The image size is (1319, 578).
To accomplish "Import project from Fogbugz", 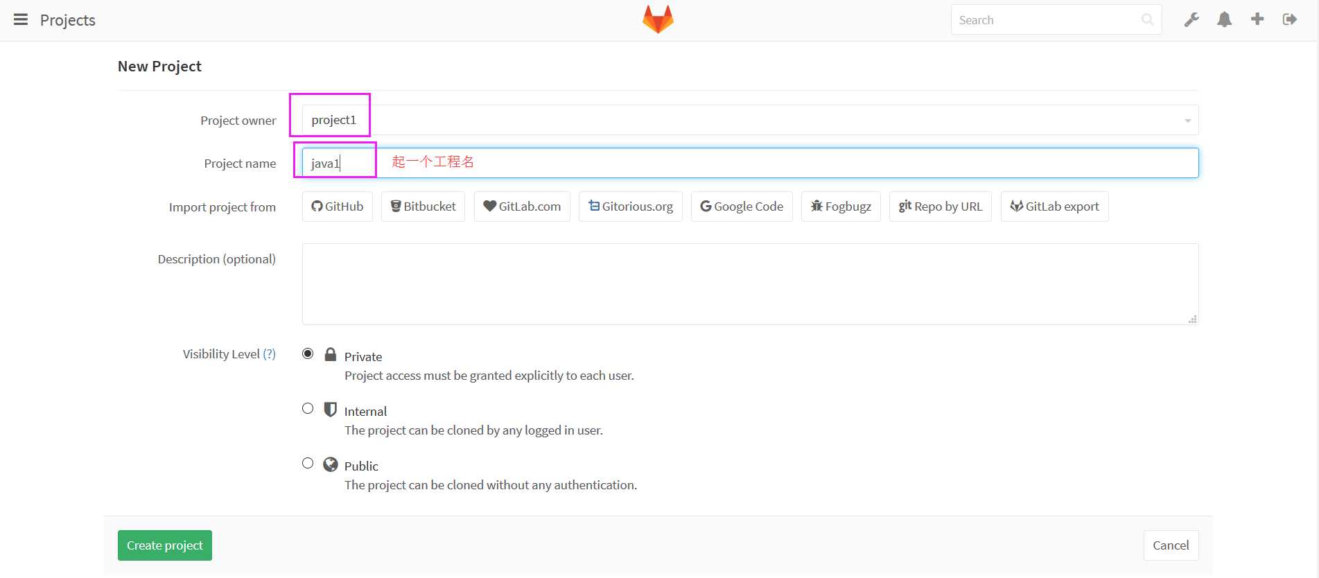I will pyautogui.click(x=841, y=207).
